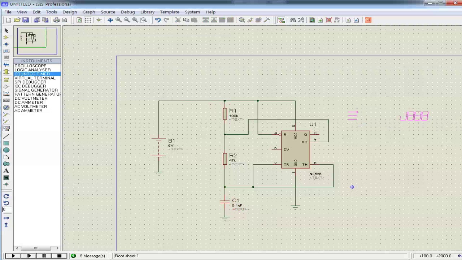Zoom to view entire sheet

[135, 20]
